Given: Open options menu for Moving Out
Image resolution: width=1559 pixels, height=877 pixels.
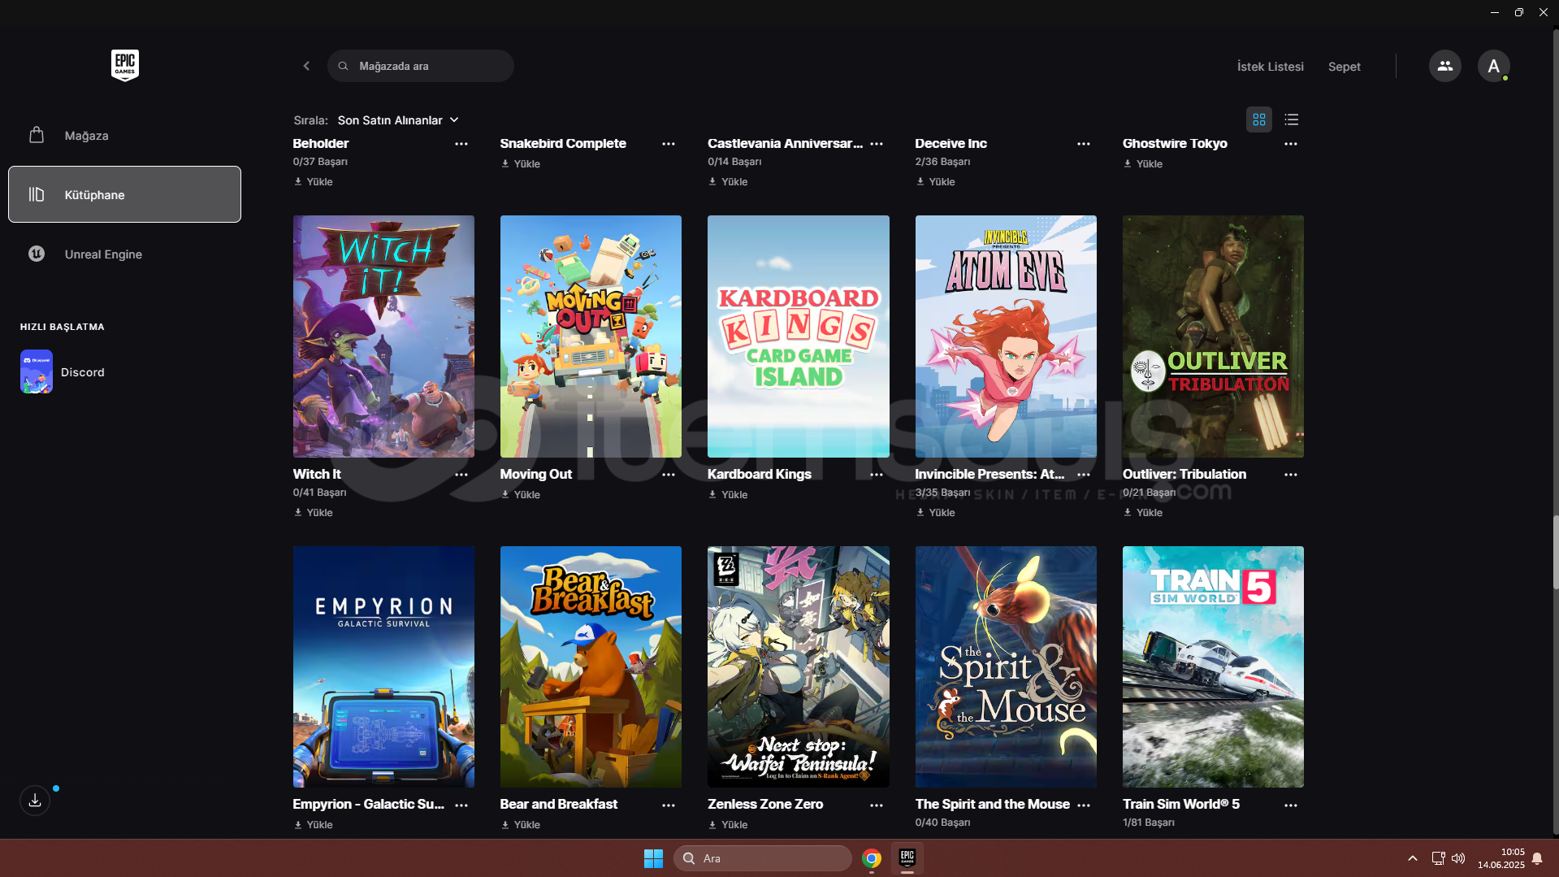Looking at the screenshot, I should click(669, 475).
